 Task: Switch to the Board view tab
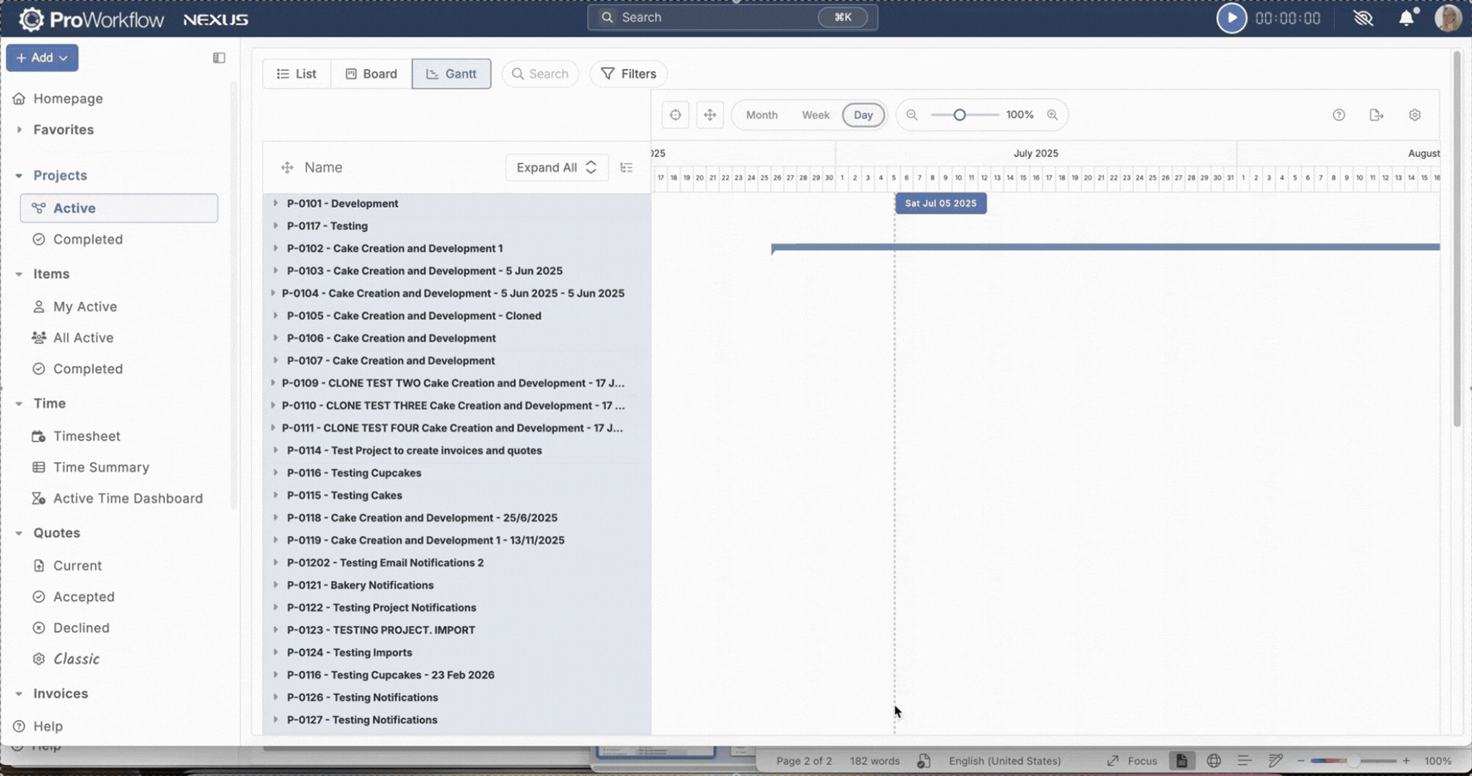pyautogui.click(x=371, y=74)
